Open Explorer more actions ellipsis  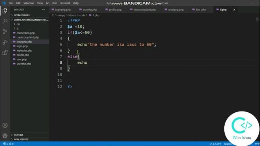click(x=43, y=10)
